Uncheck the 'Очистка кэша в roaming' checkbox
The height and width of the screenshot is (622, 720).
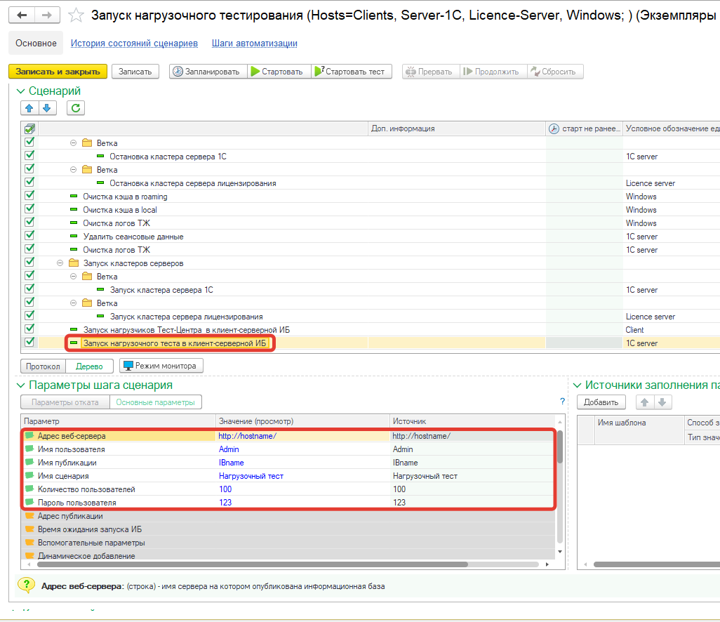click(29, 197)
